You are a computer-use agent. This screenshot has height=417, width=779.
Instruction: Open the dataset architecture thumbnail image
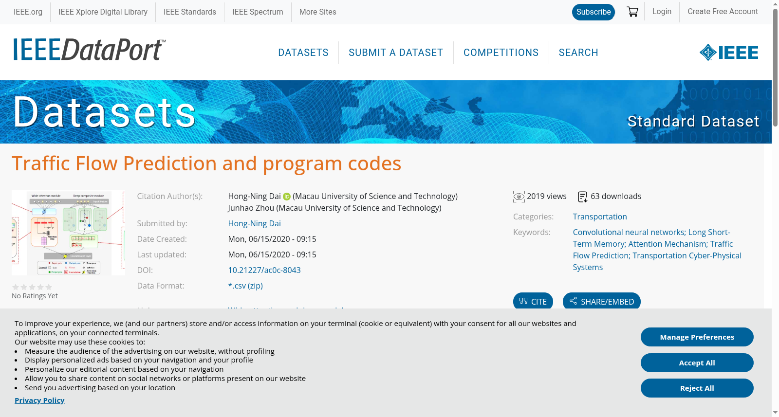[x=68, y=233]
